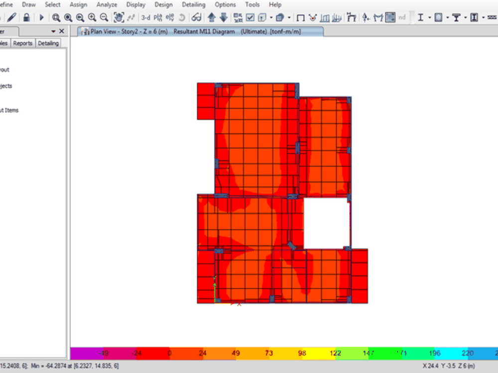This screenshot has width=498, height=373.
Task: Click the Set Building View Limits icon
Action: pyautogui.click(x=262, y=17)
